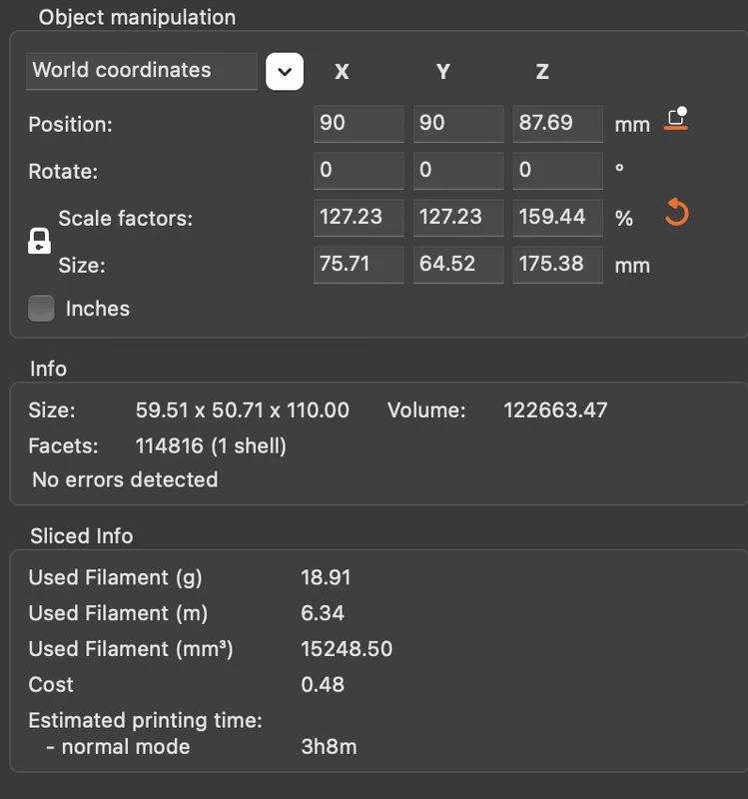This screenshot has height=799, width=748.
Task: Select World coordinates combo box
Action: (x=142, y=71)
